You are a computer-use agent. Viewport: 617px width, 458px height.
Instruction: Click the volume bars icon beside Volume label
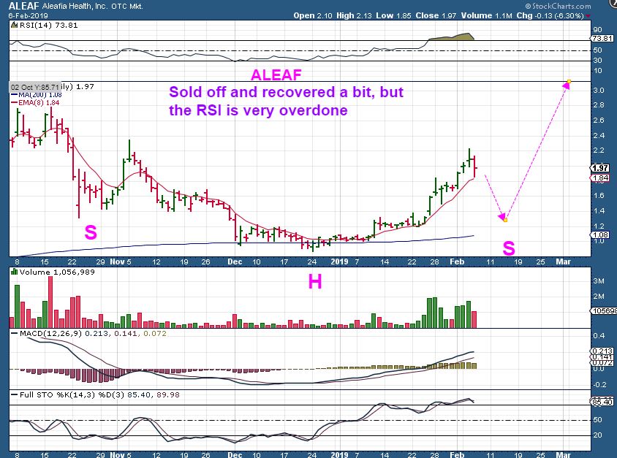click(x=15, y=272)
